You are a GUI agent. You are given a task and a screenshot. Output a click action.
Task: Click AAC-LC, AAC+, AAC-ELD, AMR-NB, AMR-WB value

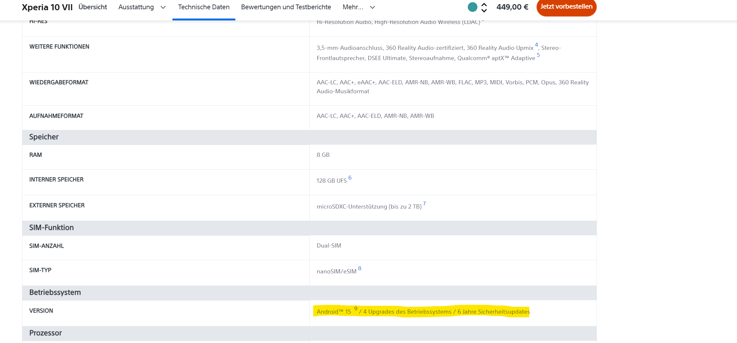click(375, 116)
